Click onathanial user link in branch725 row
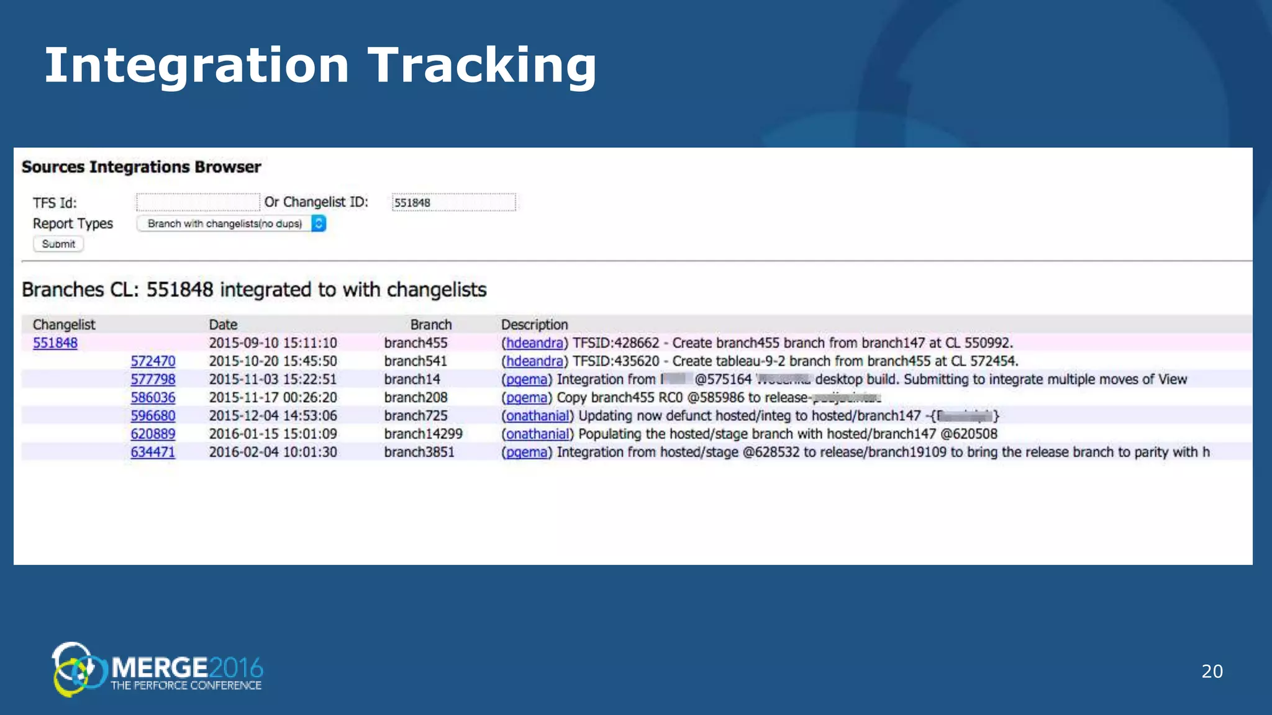The width and height of the screenshot is (1272, 715). pyautogui.click(x=537, y=415)
